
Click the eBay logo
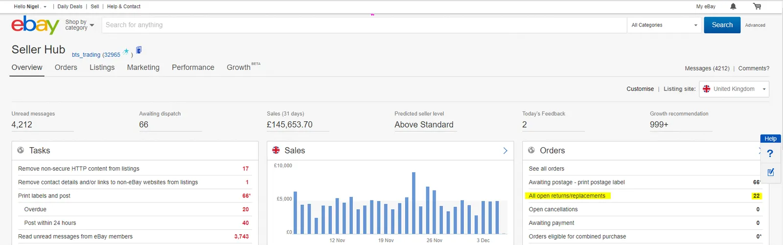coord(35,25)
